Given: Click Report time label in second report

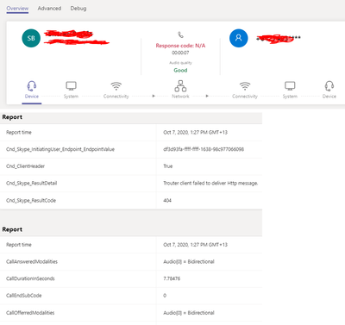Looking at the screenshot, I should click(19, 245).
